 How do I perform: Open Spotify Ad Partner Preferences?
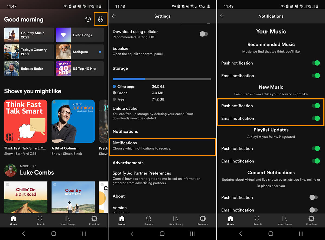tap(162, 177)
